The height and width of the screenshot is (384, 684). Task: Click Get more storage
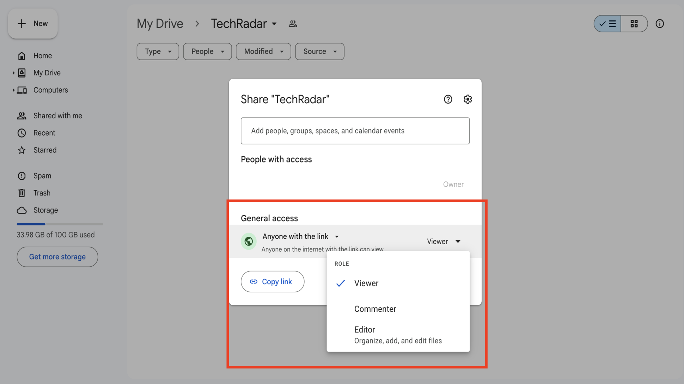57,257
